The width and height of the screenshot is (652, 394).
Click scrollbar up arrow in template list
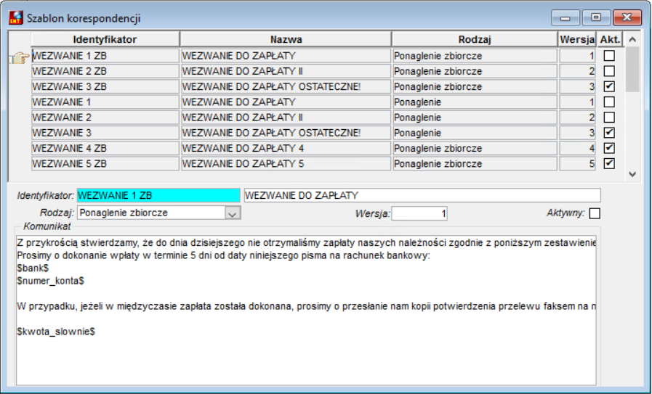[632, 39]
